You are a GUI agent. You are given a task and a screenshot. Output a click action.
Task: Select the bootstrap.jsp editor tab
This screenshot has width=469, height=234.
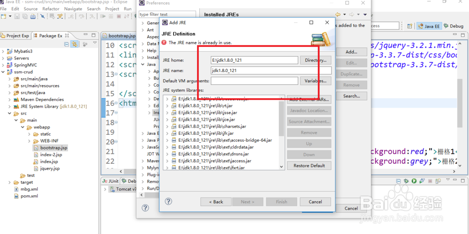click(120, 36)
